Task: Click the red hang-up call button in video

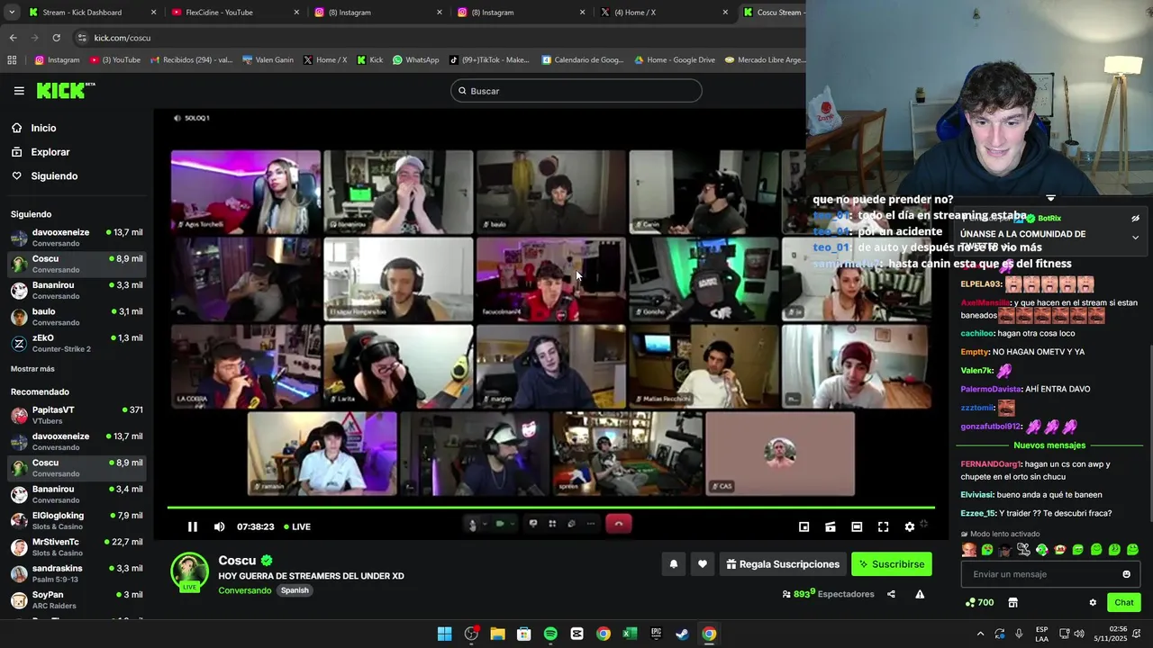Action: click(x=618, y=524)
